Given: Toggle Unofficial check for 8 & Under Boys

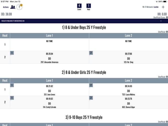Looking at the screenshot, I should (167, 32).
